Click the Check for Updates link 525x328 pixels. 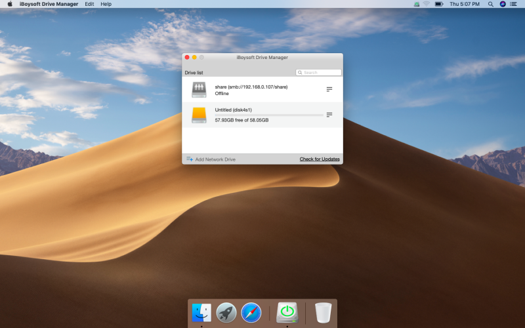point(320,159)
